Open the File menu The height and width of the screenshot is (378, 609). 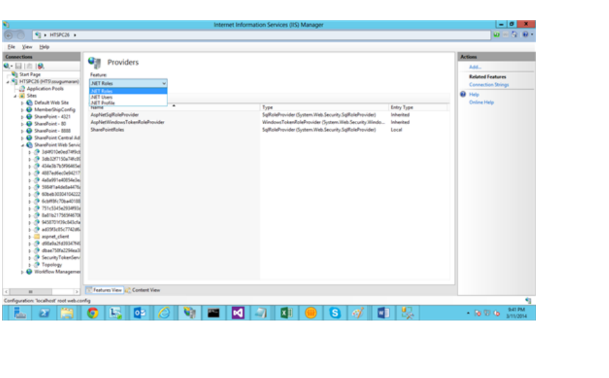click(11, 47)
